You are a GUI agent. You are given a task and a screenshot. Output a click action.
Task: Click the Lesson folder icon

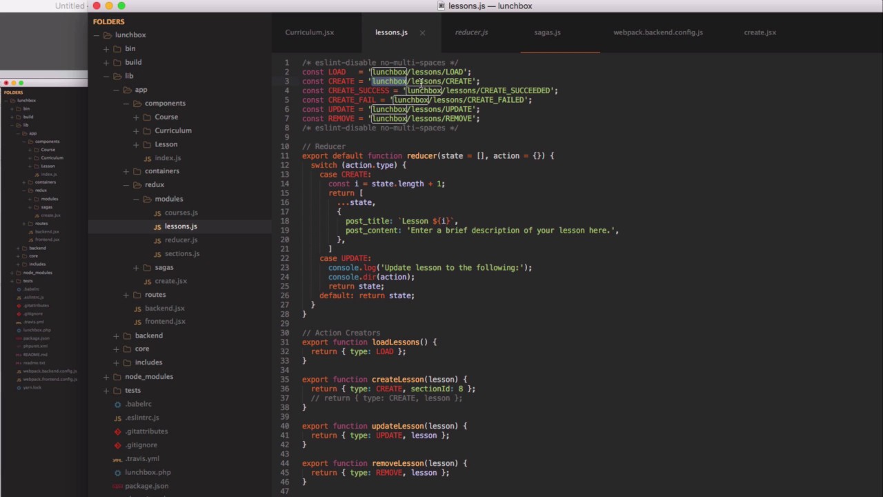(147, 144)
